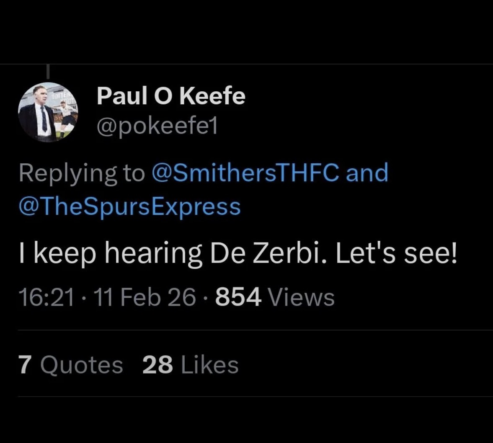
Task: Click the word "and" between the mentions
Action: tap(367, 173)
